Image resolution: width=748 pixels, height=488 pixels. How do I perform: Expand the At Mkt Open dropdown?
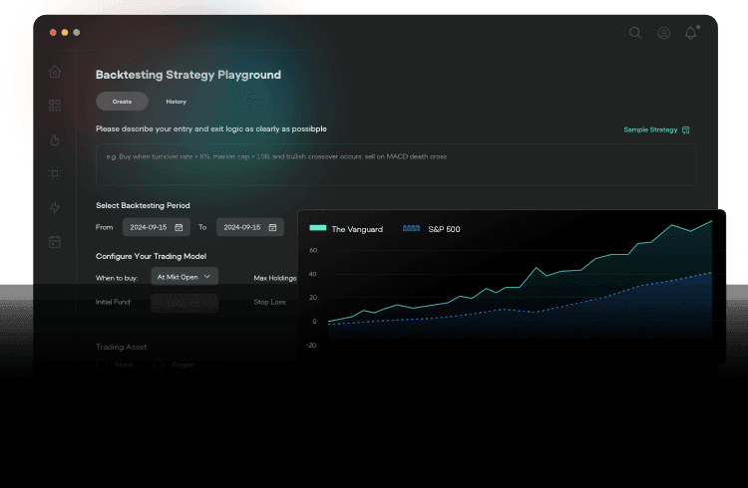point(184,276)
